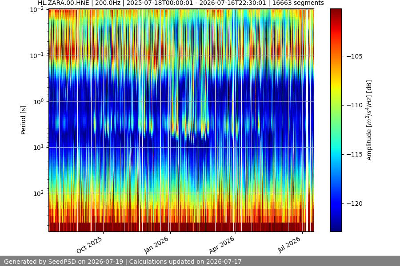Viewport: 400px width, 266px height.
Task: Click 'Calculations updated on 2026-07-17' footer text
Action: (185, 262)
